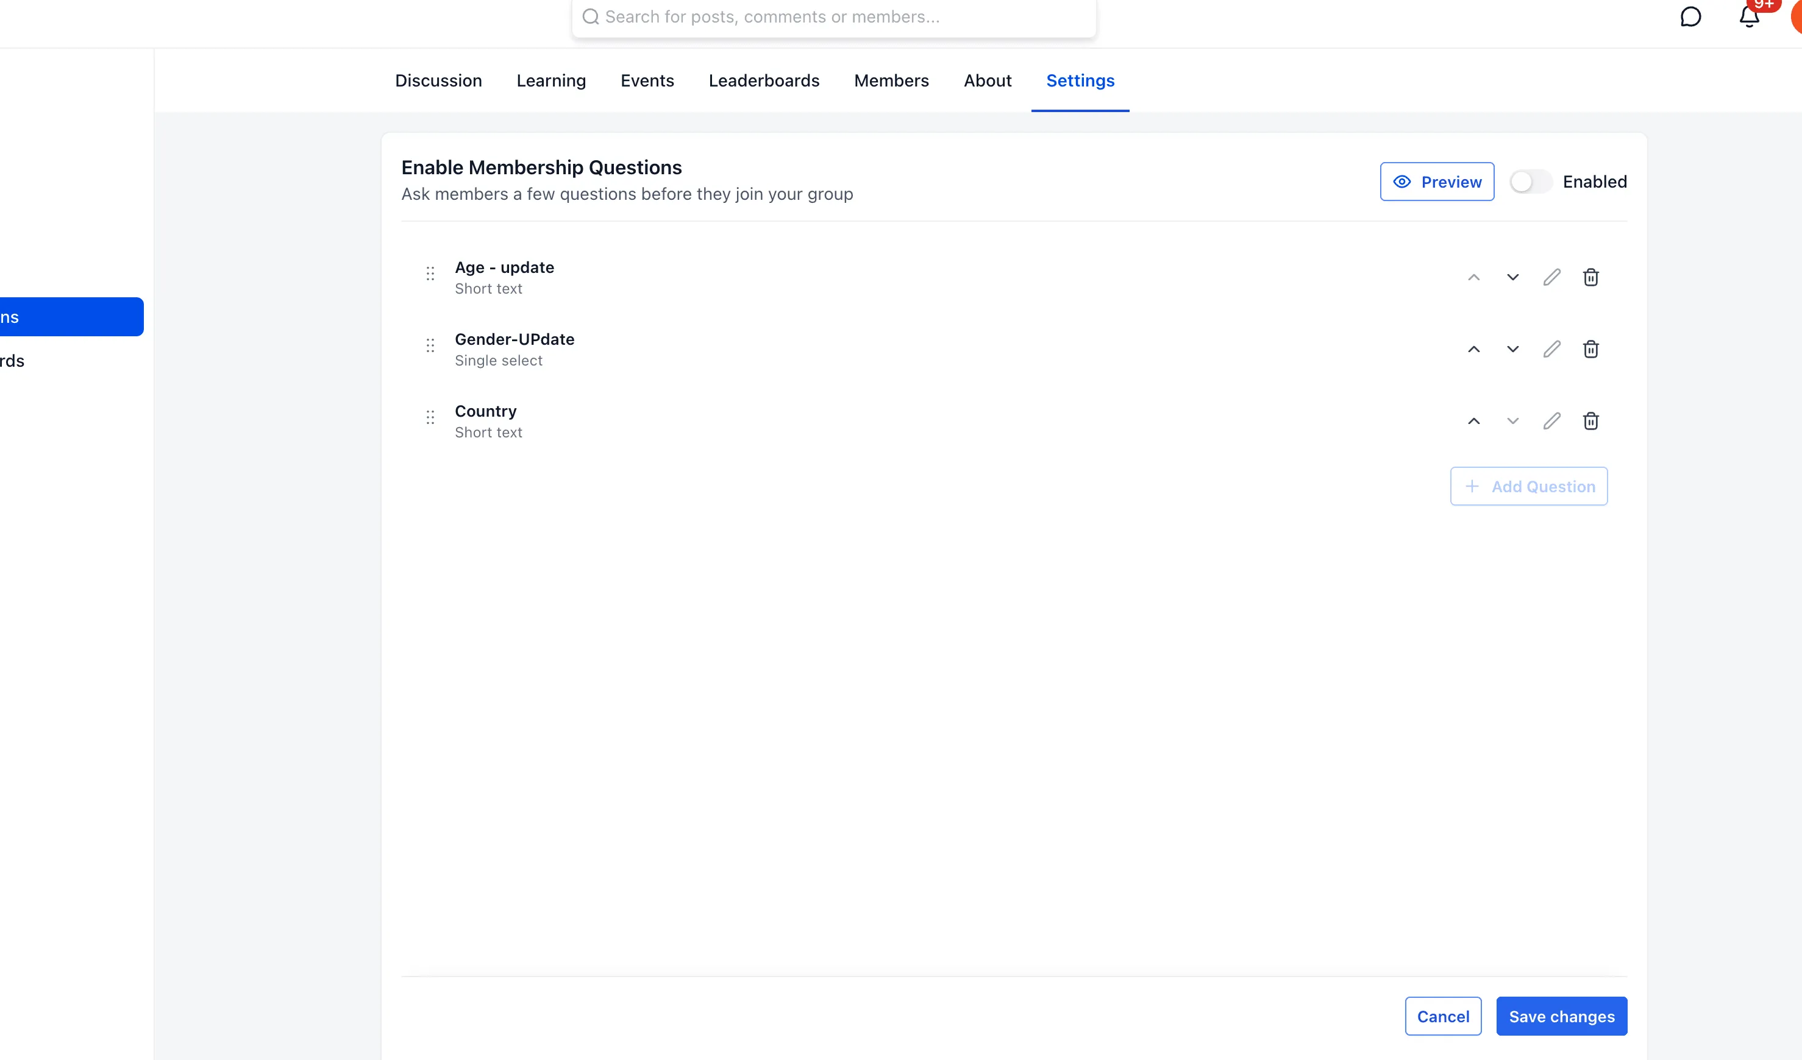Viewport: 1802px width, 1060px height.
Task: Move Country question up
Action: point(1473,421)
